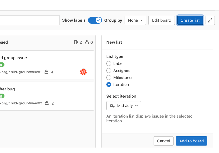Click weight icon on issue wew#1
Viewport: 219px width, 153px height.
click(46, 72)
